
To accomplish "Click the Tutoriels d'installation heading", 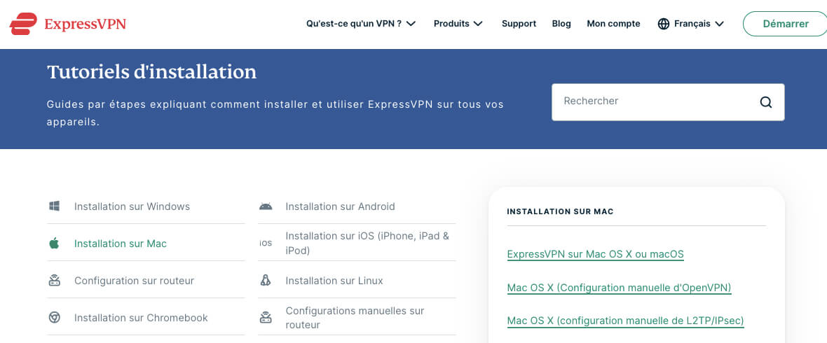I will tap(152, 71).
